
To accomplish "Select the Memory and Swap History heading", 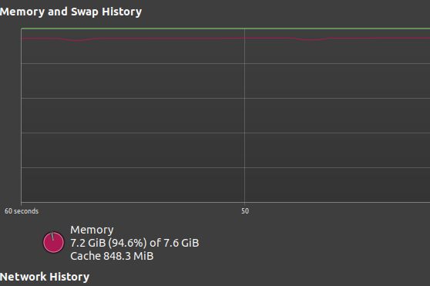I will click(x=71, y=12).
